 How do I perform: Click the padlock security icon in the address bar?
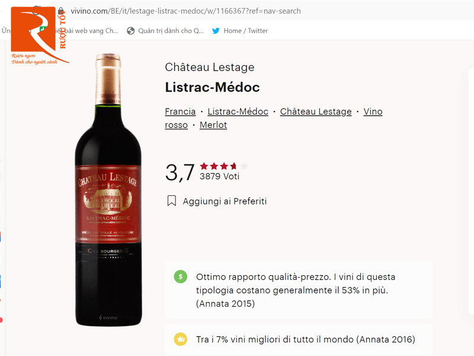(61, 11)
